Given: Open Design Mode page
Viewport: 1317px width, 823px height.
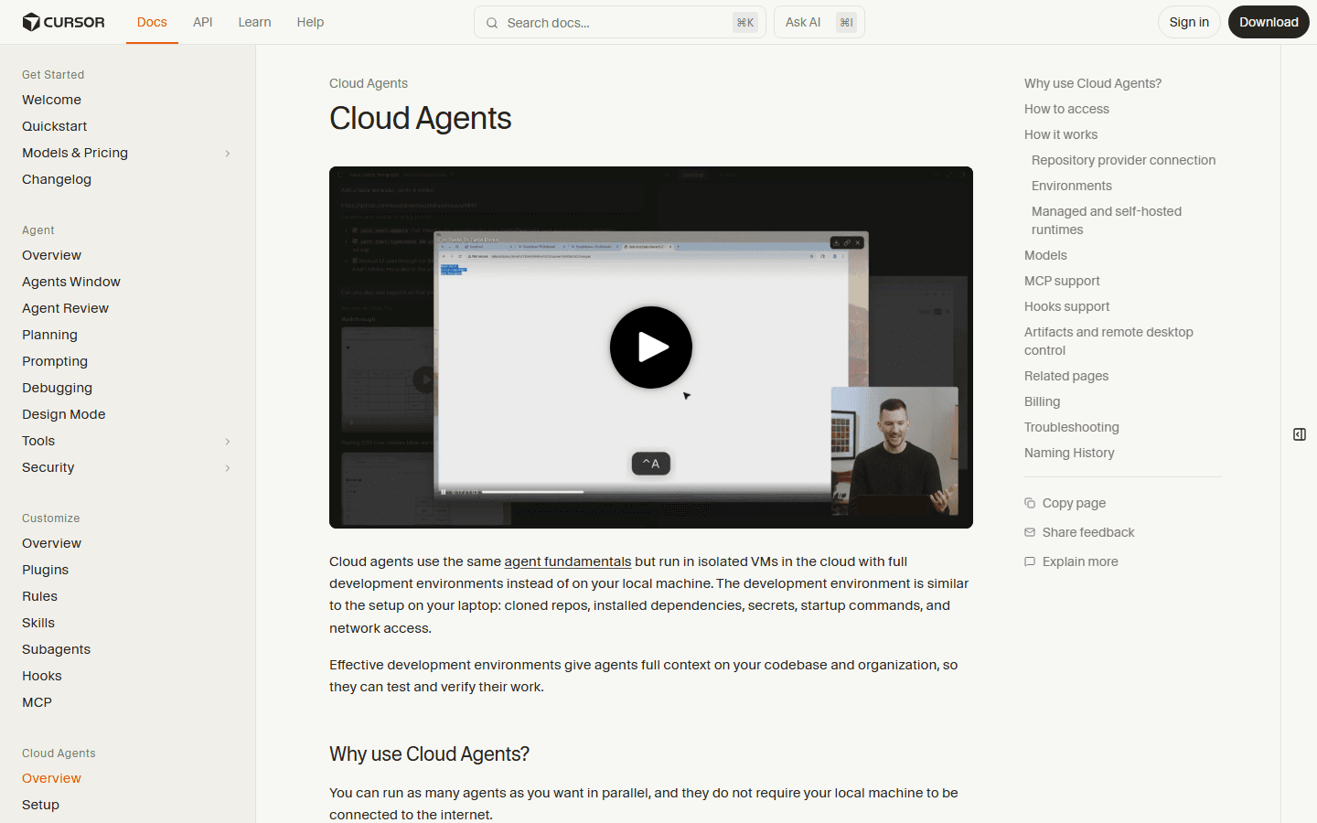Looking at the screenshot, I should click(64, 414).
